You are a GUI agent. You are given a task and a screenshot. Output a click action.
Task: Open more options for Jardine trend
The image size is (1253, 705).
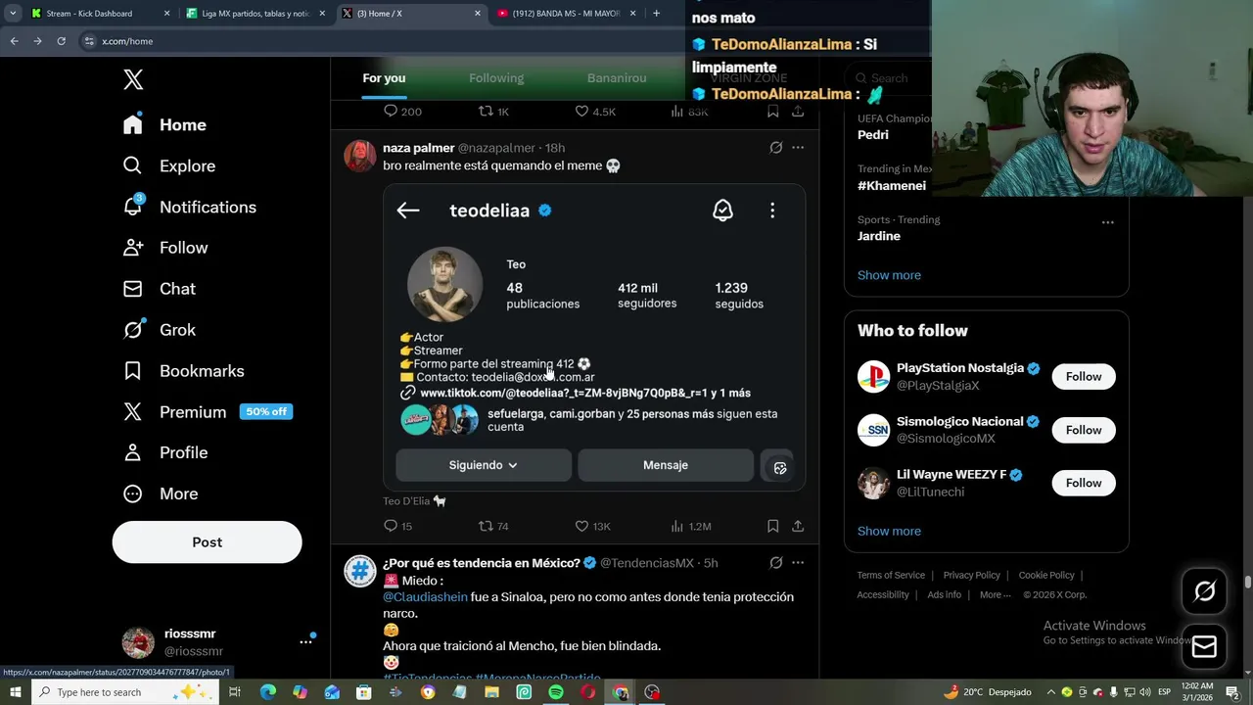(1107, 222)
